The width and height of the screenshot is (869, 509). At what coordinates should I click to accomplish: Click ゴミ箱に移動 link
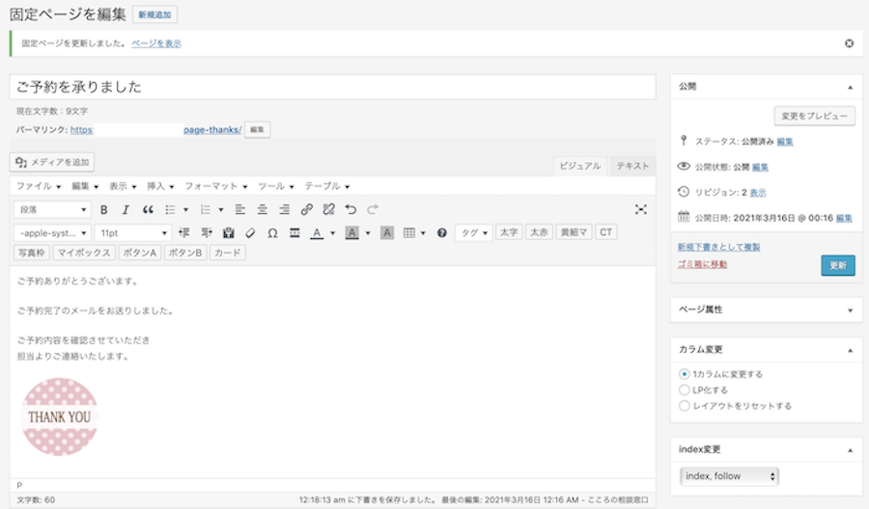tap(702, 264)
